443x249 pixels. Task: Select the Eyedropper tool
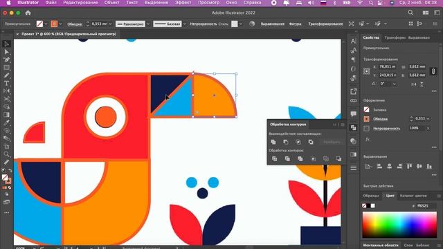click(x=6, y=122)
